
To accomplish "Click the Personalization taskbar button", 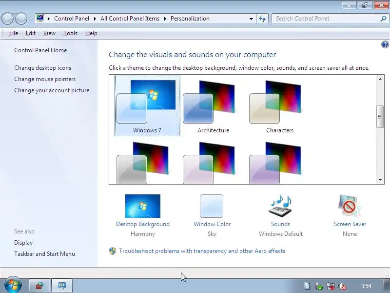I will point(62,286).
